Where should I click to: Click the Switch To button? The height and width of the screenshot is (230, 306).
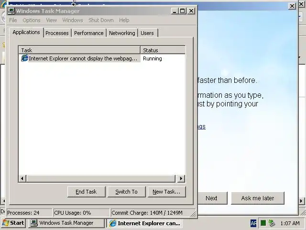pos(126,192)
